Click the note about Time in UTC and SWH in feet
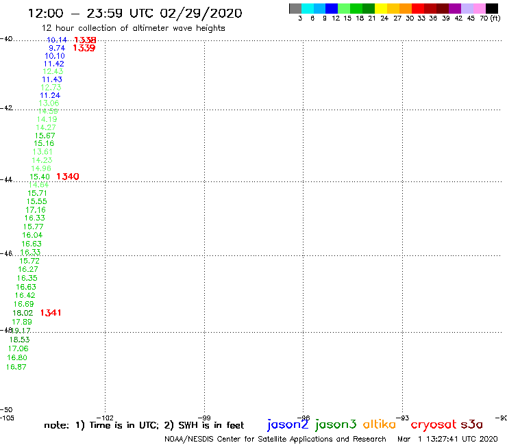The width and height of the screenshot is (507, 445). tap(144, 425)
